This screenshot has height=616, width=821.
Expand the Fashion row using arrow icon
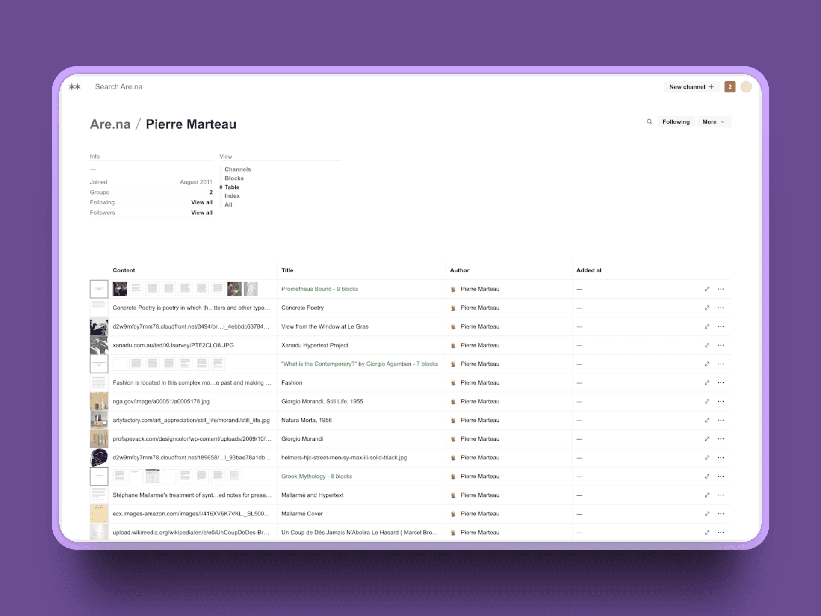(707, 383)
